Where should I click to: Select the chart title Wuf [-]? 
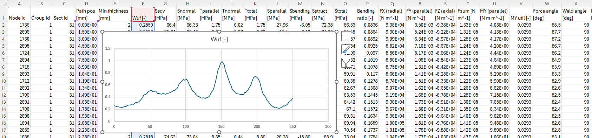219,40
